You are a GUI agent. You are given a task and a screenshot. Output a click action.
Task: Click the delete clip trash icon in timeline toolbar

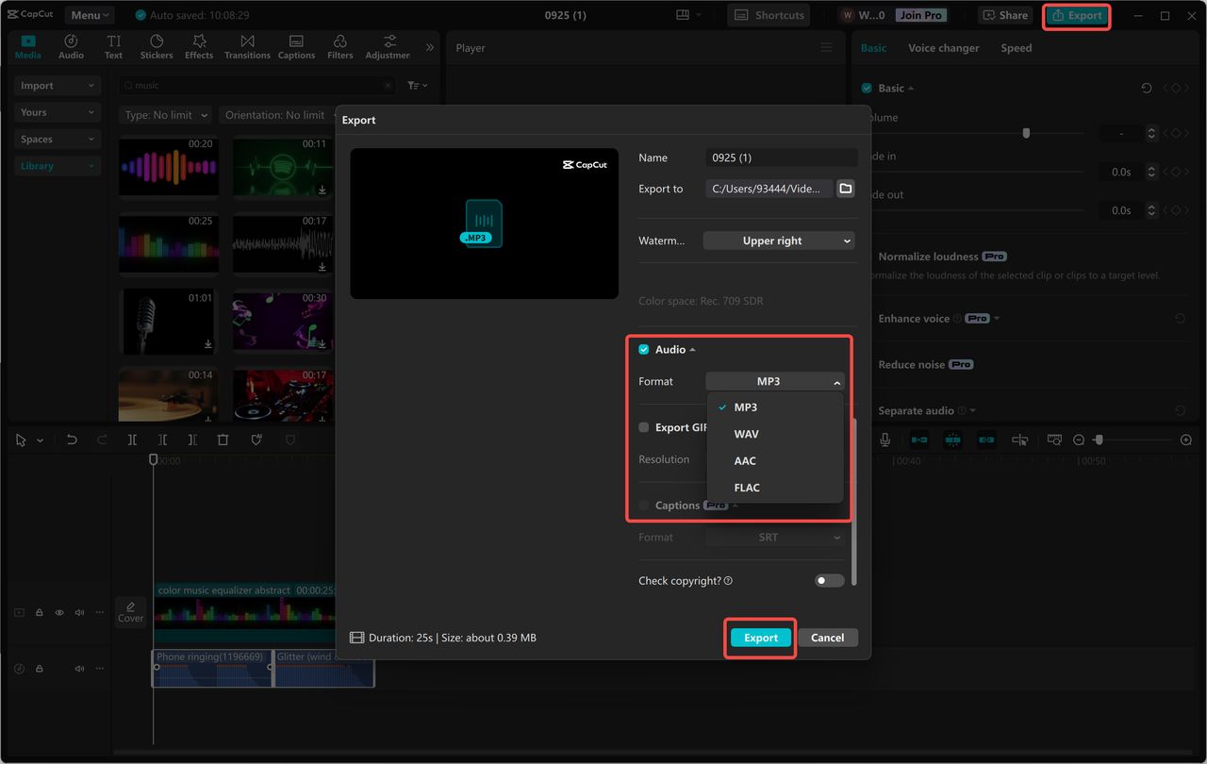pyautogui.click(x=223, y=440)
